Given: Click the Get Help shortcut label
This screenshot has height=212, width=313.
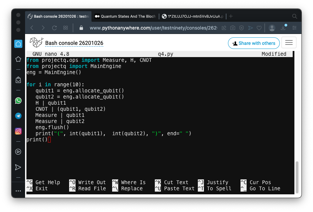Looking at the screenshot, I should pos(48,182).
